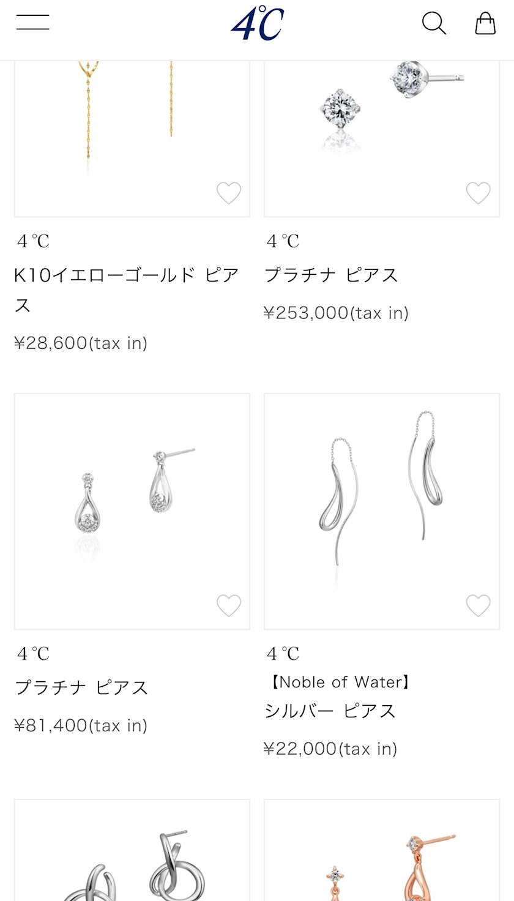Favorite the Noble of Water silver earrings
The width and height of the screenshot is (514, 901).
[x=478, y=605]
